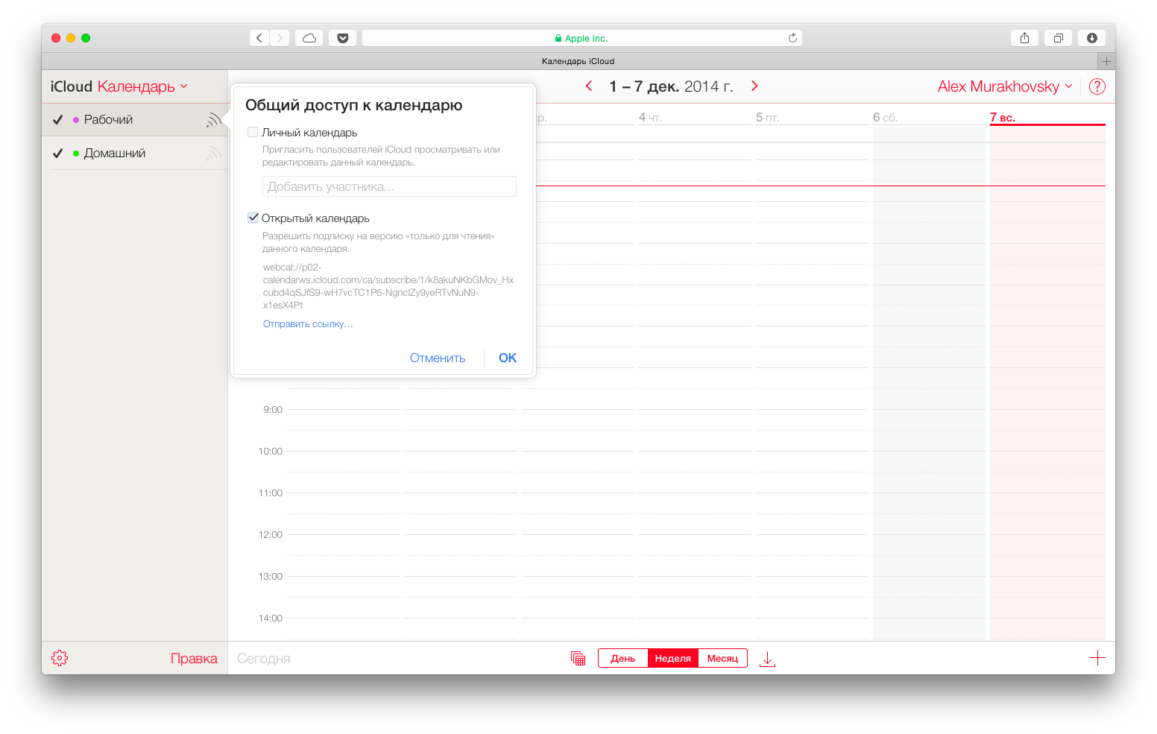Image resolution: width=1157 pixels, height=734 pixels.
Task: Click the 1 – 7 дек. 2014 date title
Action: 671,86
